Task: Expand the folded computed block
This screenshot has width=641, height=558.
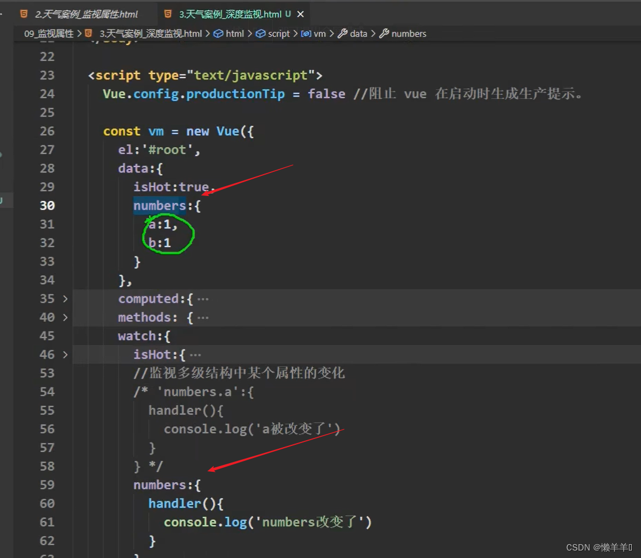Action: 65,299
